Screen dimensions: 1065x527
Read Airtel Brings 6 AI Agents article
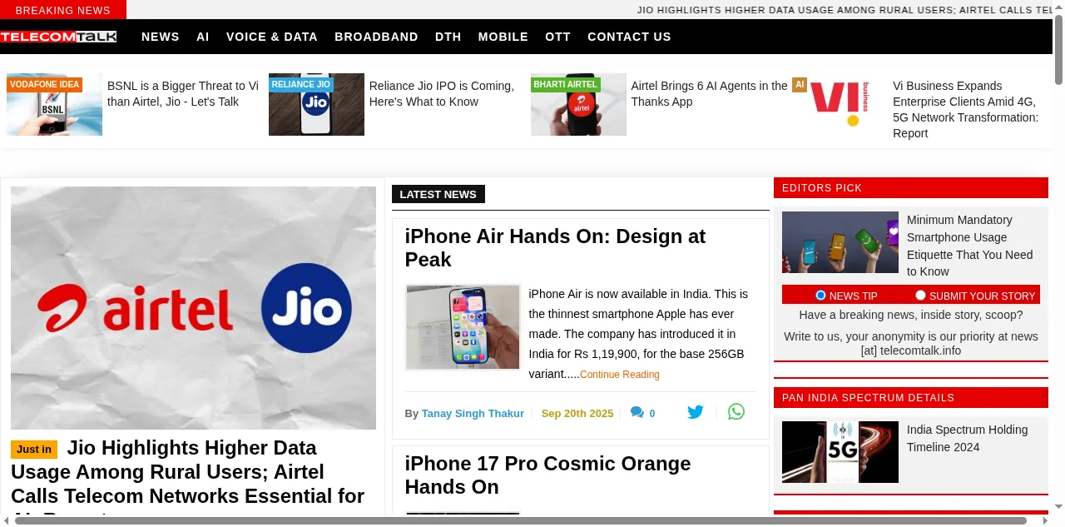coord(709,93)
